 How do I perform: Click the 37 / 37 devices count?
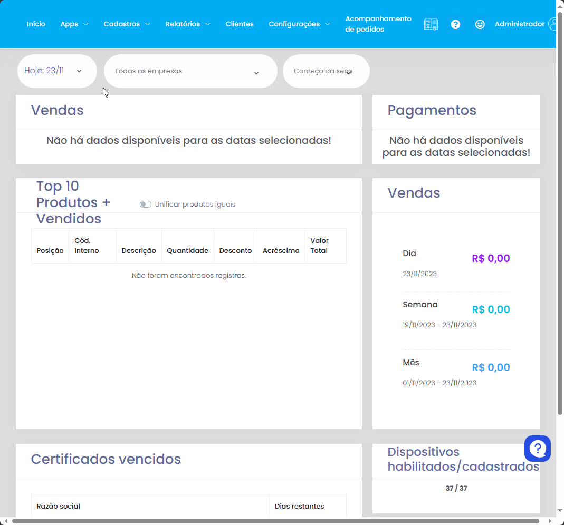point(456,488)
